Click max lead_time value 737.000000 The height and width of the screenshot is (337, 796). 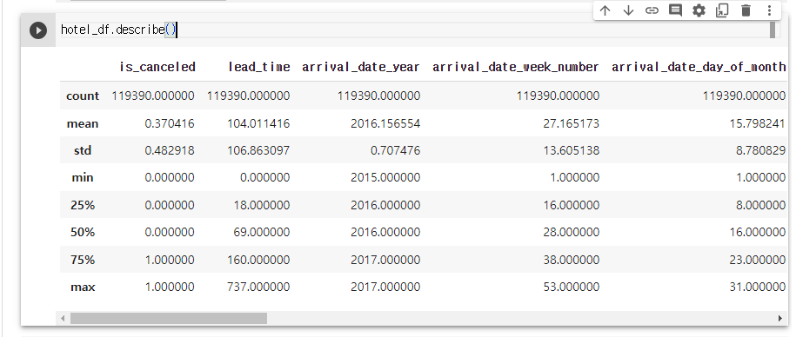pos(258,287)
